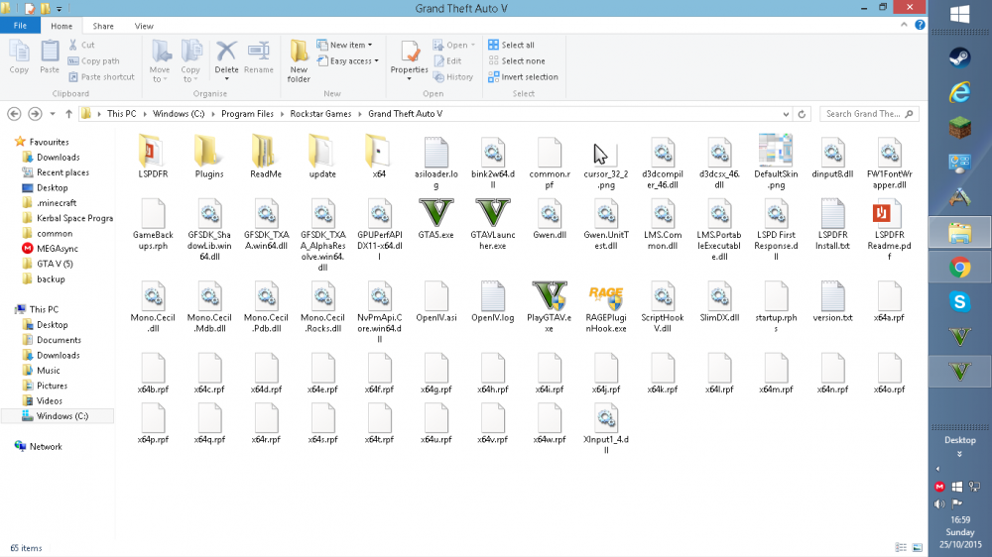Open Steam from the taskbar

coord(959,57)
